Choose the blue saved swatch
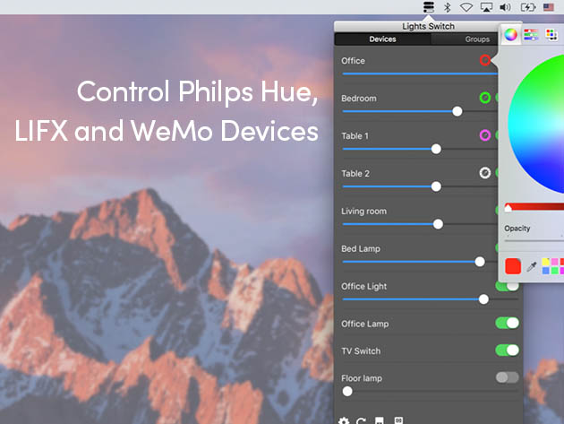564x424 pixels. (546, 271)
